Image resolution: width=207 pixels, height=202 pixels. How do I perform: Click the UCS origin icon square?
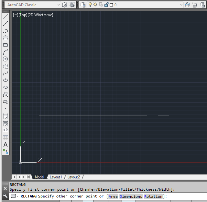[21, 162]
